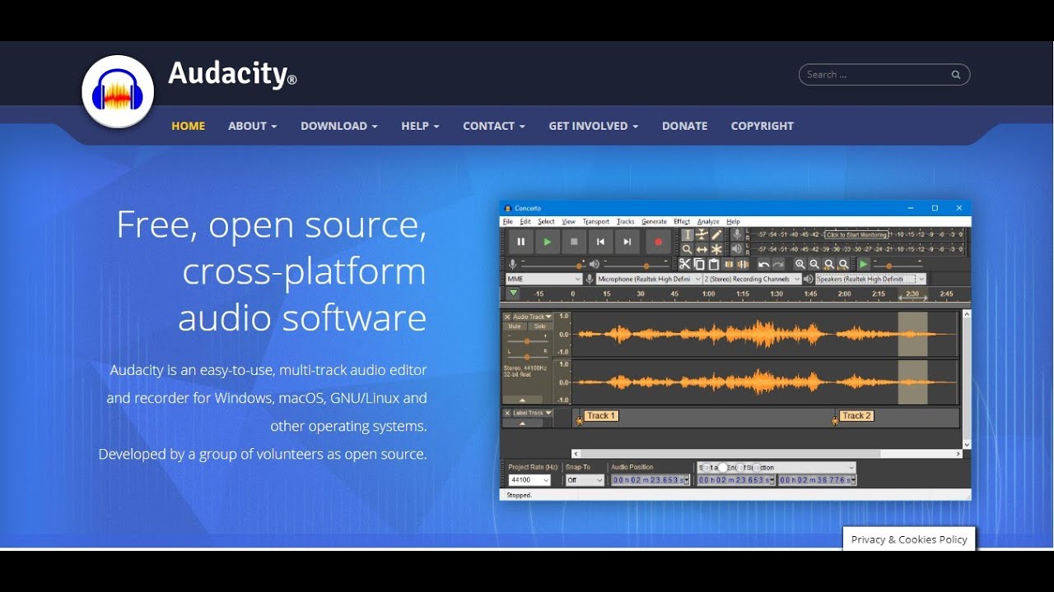1054x592 pixels.
Task: Select the Multi-Tool asterisk icon
Action: pyautogui.click(x=716, y=249)
